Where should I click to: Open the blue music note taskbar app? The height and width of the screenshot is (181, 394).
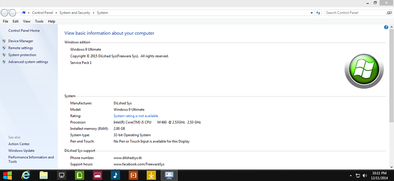click(x=115, y=175)
